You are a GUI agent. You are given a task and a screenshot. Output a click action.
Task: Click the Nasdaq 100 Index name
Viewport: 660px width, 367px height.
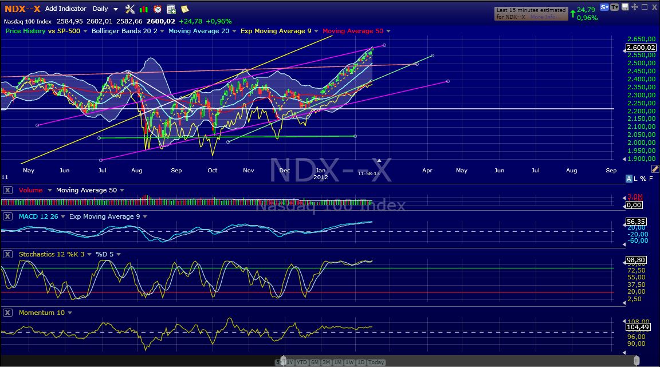tap(27, 21)
